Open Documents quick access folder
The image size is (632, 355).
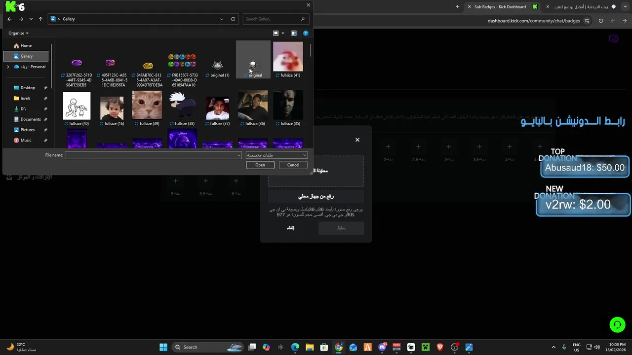(x=30, y=119)
